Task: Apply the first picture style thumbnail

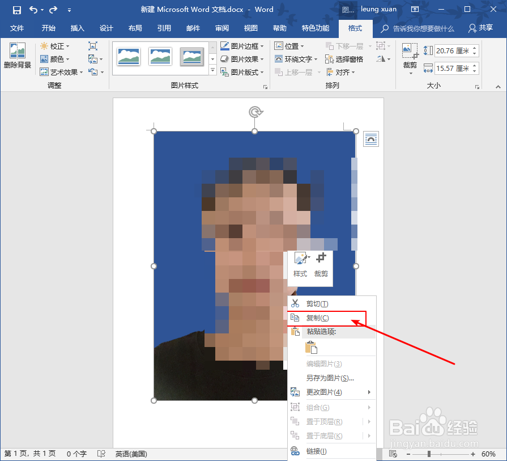Action: point(129,56)
